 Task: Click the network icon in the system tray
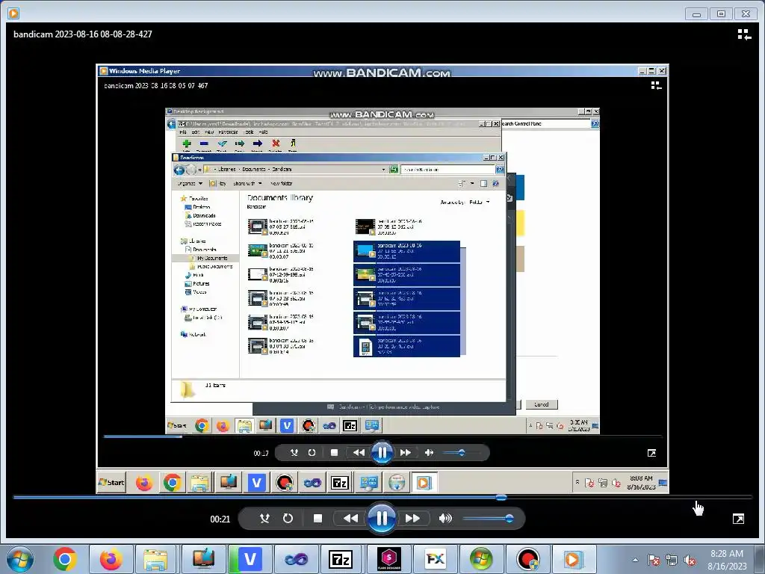pyautogui.click(x=672, y=560)
